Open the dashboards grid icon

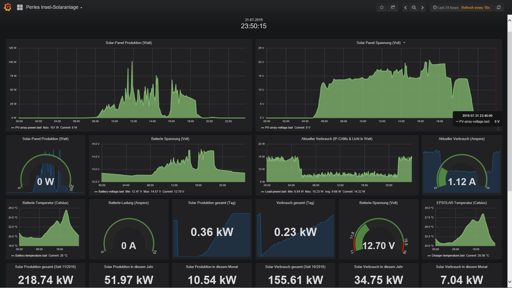click(x=20, y=7)
